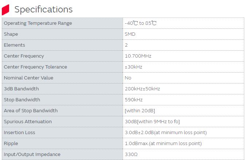
Task: Click the 590kHz value cell
Action: pos(134,100)
